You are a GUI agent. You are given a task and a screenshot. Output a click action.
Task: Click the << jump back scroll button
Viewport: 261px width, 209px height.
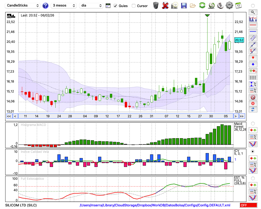9,116
